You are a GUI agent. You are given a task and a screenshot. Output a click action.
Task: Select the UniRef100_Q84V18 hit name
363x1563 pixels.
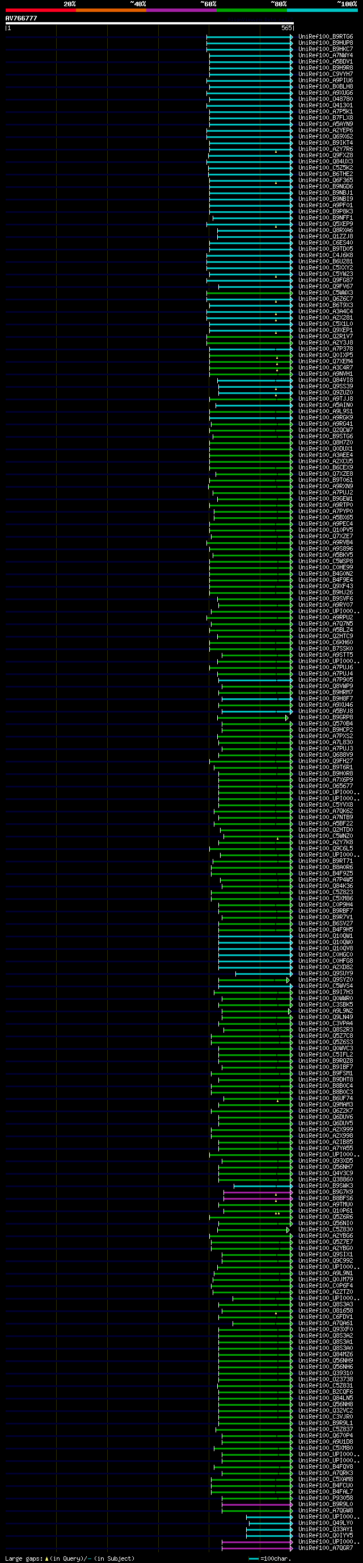tap(326, 380)
